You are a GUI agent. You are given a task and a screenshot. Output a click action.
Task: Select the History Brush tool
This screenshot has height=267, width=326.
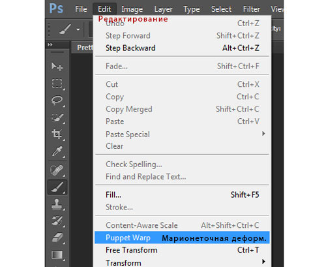click(x=57, y=221)
